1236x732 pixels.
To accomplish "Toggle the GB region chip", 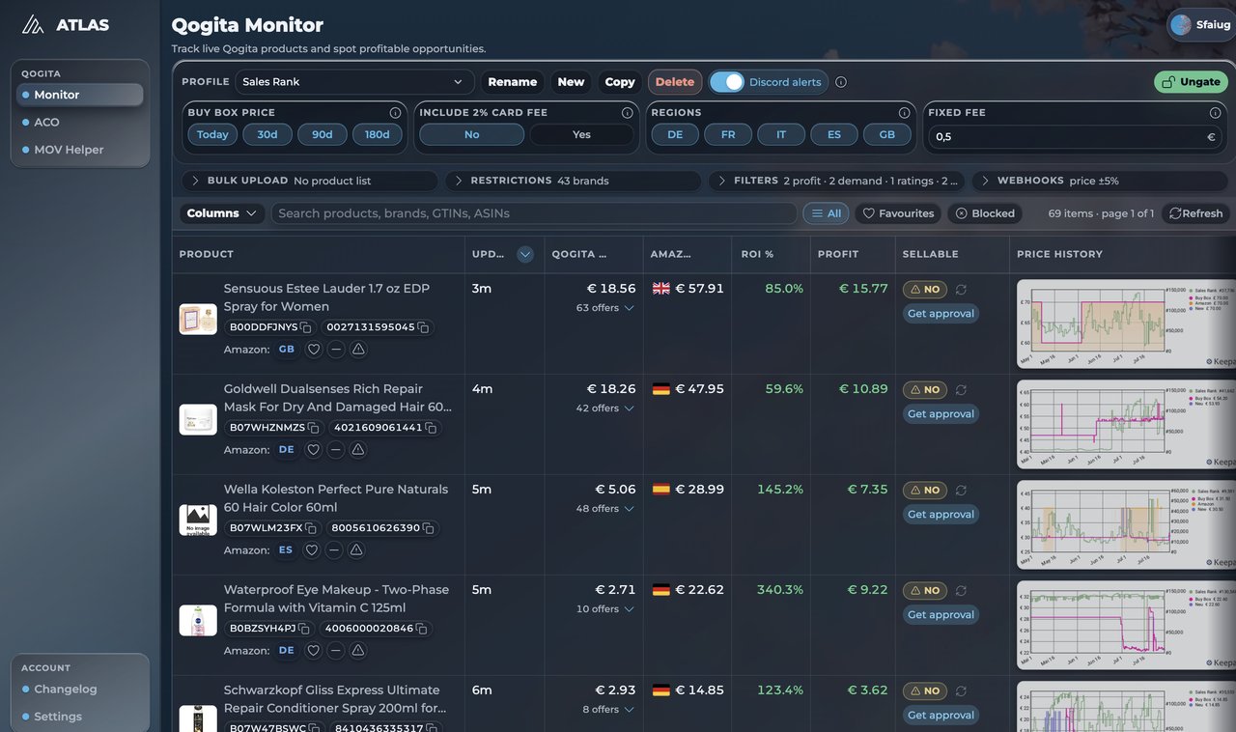I will click(x=887, y=135).
